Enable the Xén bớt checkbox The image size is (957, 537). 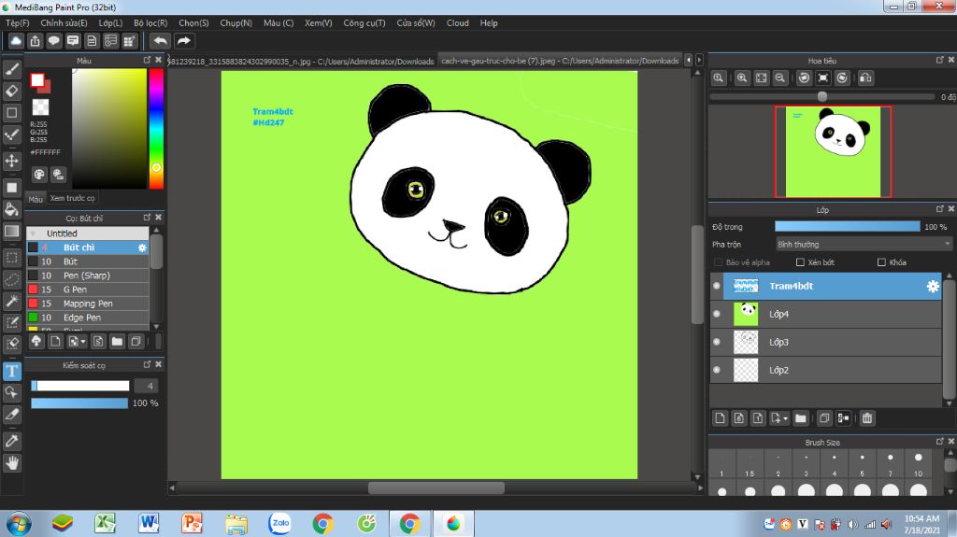pos(800,262)
